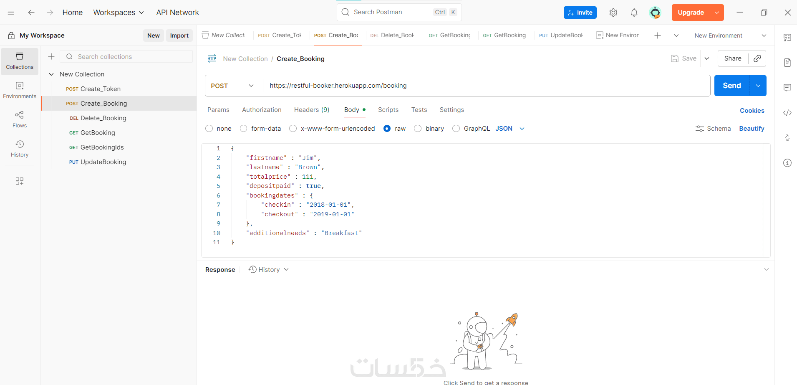Open the Workspaces dropdown

[x=119, y=13]
